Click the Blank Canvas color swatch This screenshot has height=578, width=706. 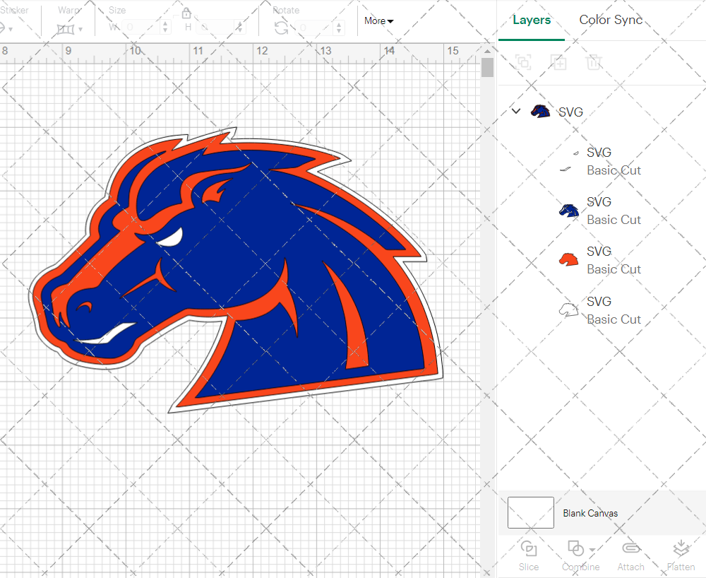(x=530, y=513)
